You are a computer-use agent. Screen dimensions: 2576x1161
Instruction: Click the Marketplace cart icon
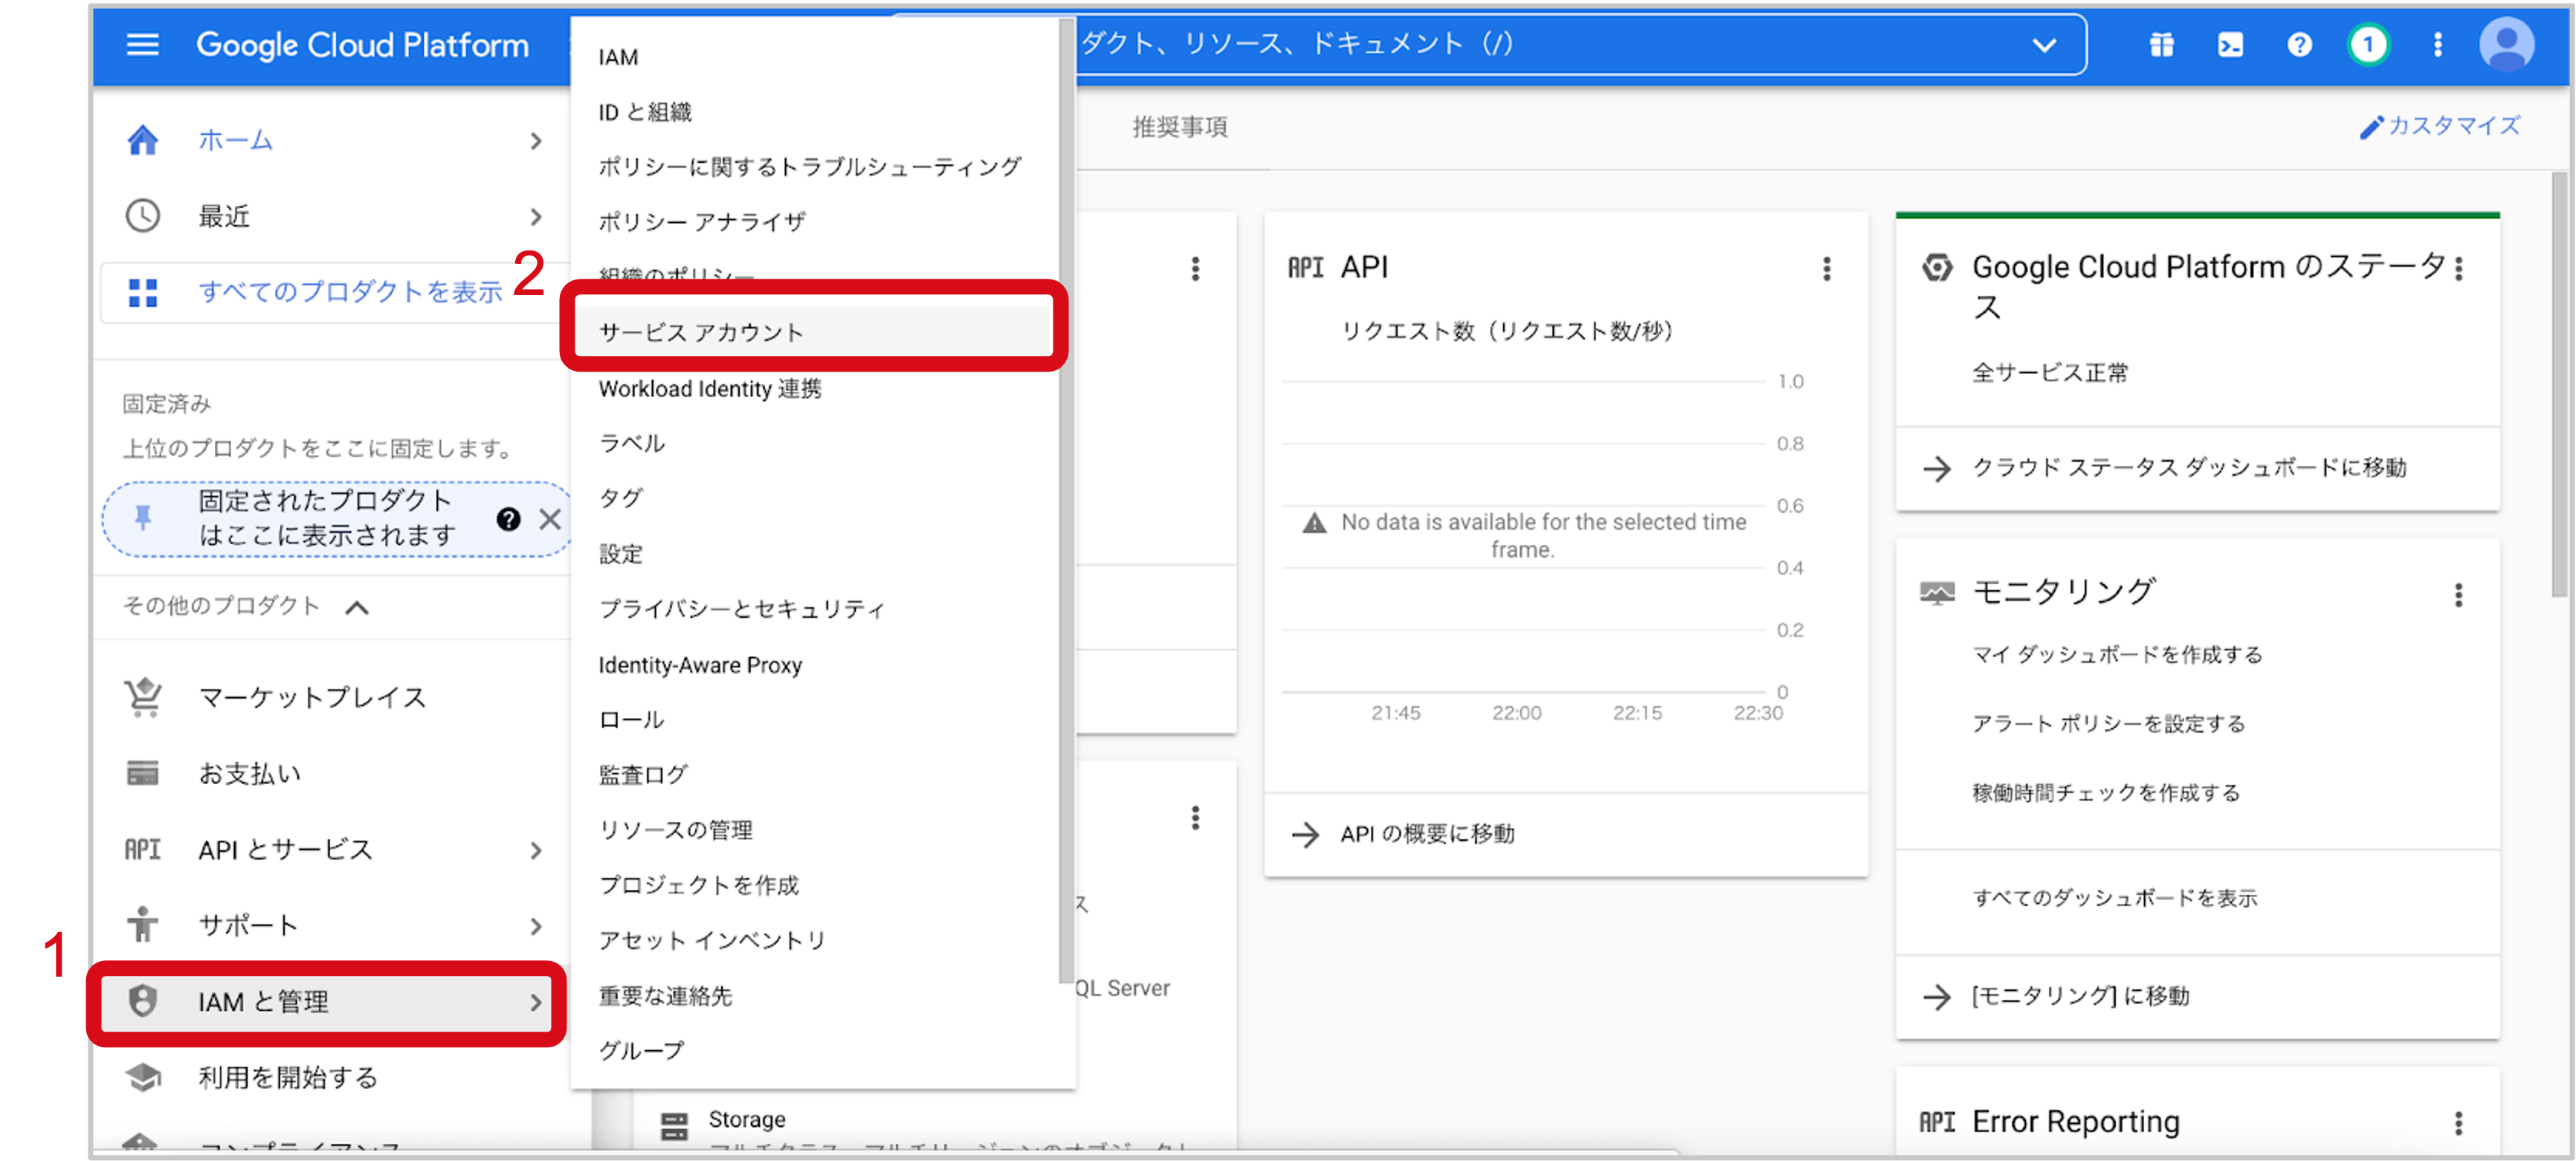[142, 697]
